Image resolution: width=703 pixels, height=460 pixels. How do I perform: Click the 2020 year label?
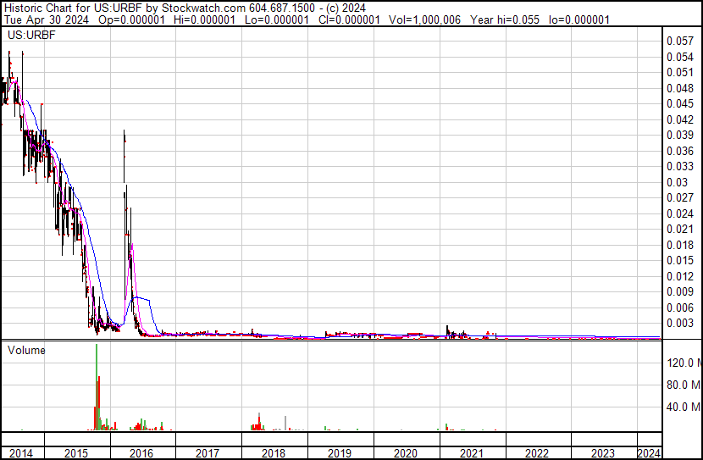[406, 453]
